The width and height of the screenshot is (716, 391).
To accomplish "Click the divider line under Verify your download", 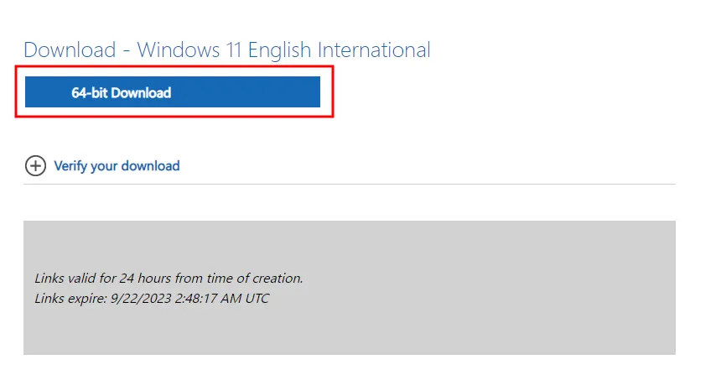I will click(x=350, y=184).
